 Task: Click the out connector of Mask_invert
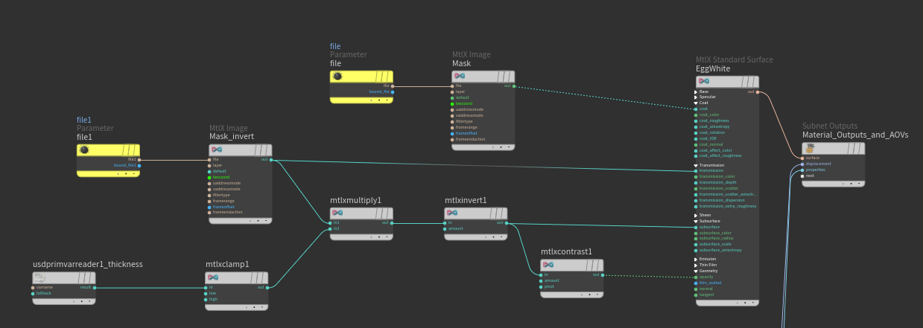[271, 159]
